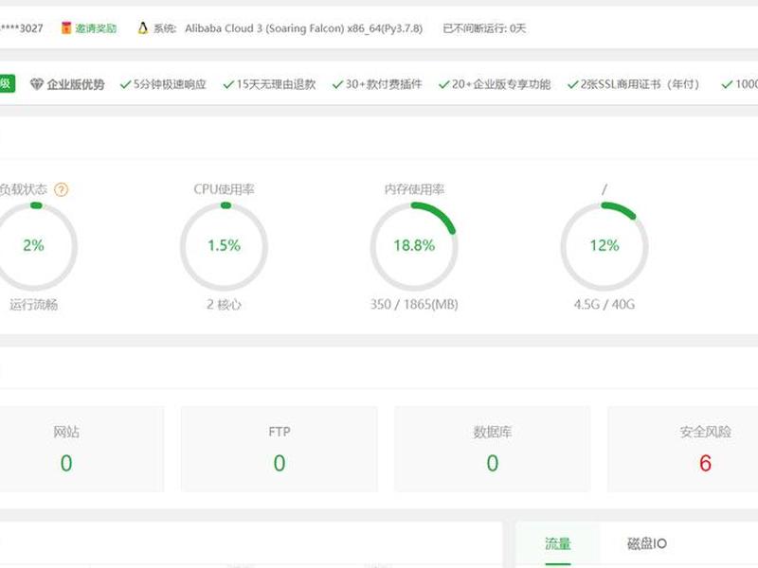This screenshot has height=568, width=758.
Task: Open the 企业版优势 enterprise advantages label
Action: coord(76,84)
